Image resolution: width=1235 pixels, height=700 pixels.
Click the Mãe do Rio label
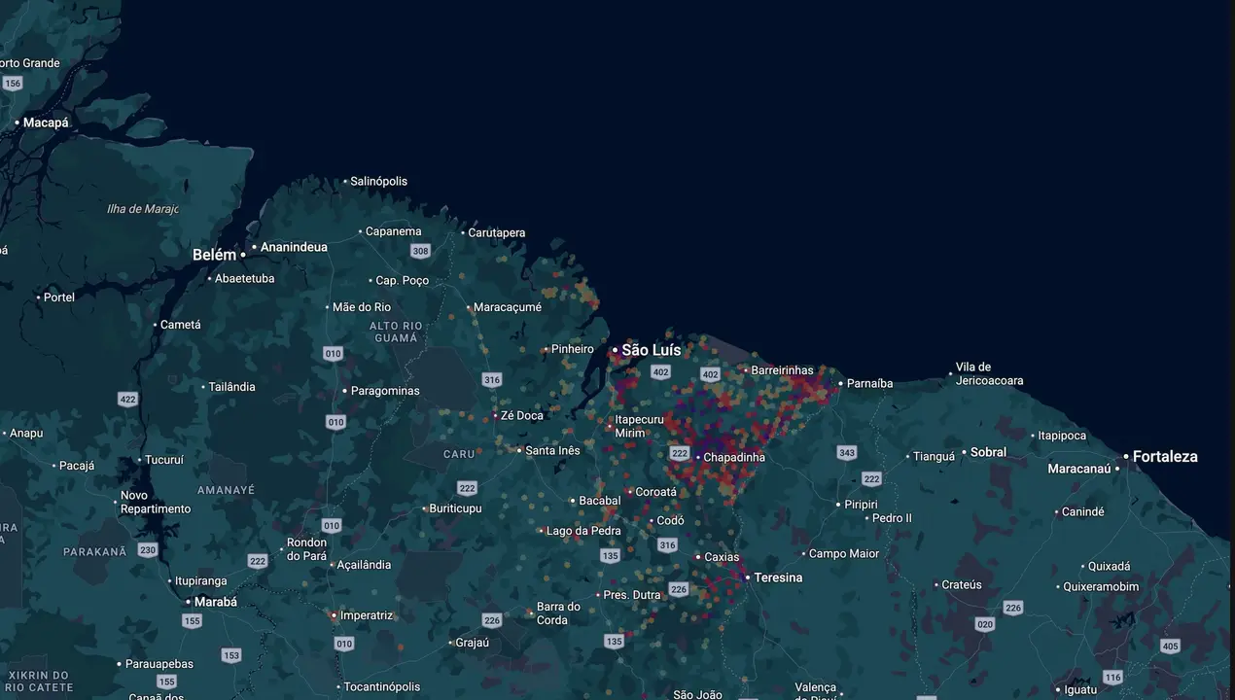tap(362, 307)
